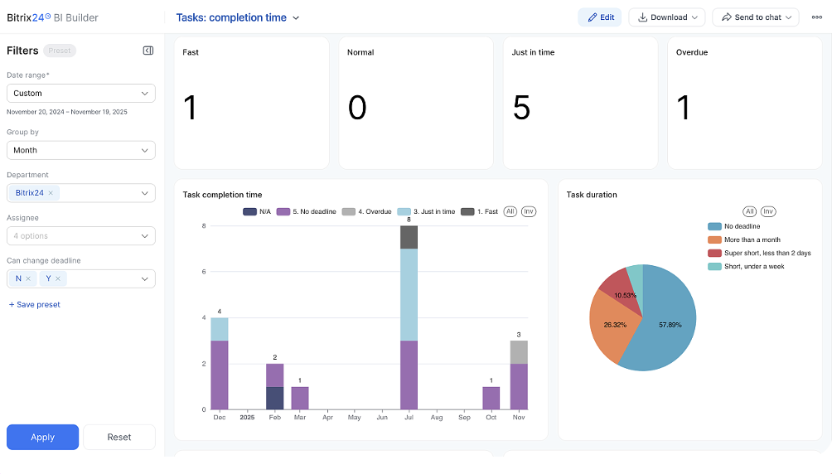Open the three-dot more options menu
Viewport: 832px width, 474px height.
816,17
